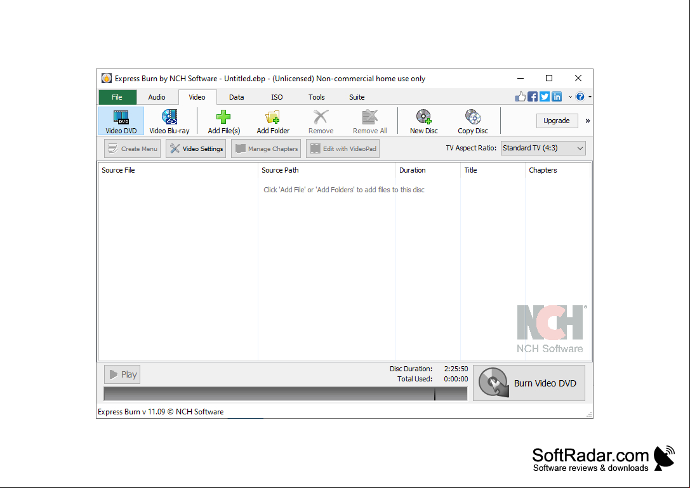The image size is (690, 488).
Task: Click the Play button
Action: 123,374
